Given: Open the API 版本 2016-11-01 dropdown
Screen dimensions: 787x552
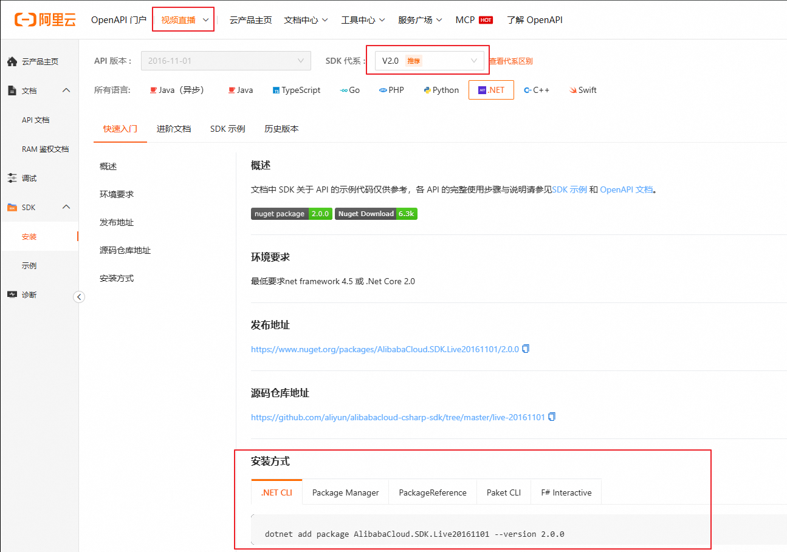Looking at the screenshot, I should point(226,61).
